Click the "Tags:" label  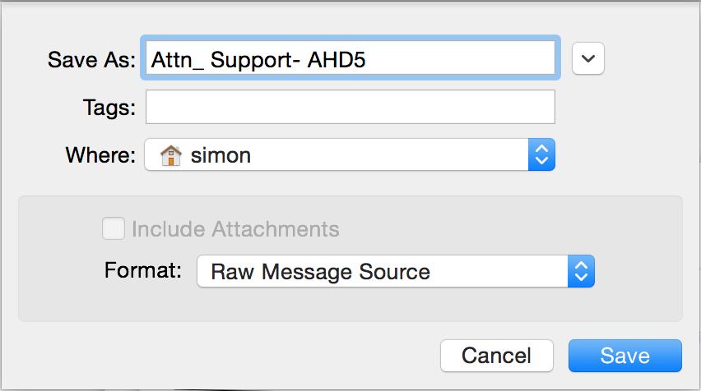[109, 108]
